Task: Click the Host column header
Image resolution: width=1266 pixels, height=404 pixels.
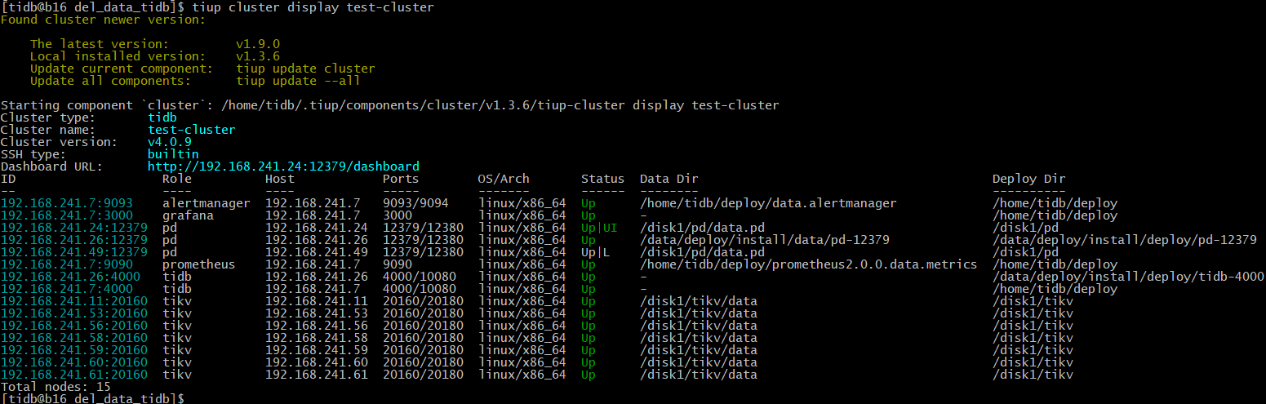Action: point(280,179)
